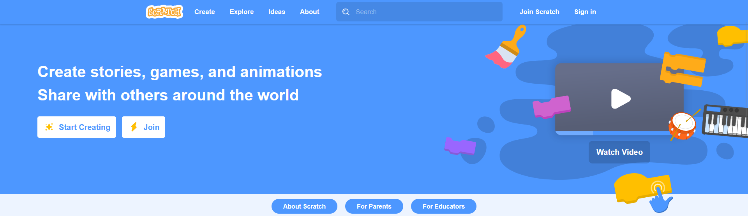Open About Scratch section
Screen dimensions: 748x216
pos(304,206)
